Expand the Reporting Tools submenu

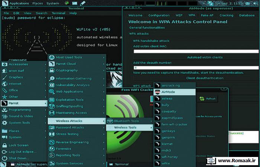[77, 155]
